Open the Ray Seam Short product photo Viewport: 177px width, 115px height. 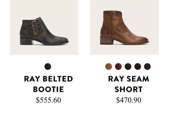click(124, 28)
